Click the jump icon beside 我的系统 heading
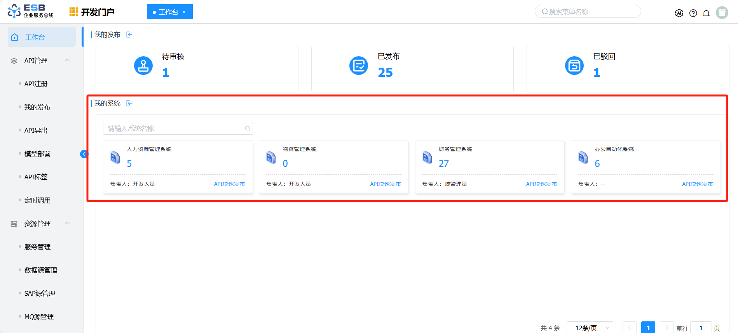 click(129, 103)
